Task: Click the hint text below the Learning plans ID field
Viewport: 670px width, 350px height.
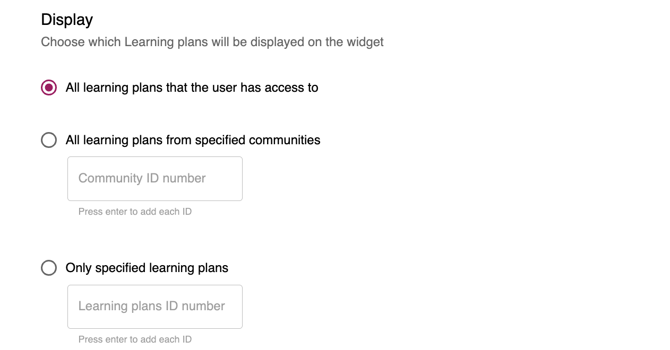Action: click(x=135, y=339)
